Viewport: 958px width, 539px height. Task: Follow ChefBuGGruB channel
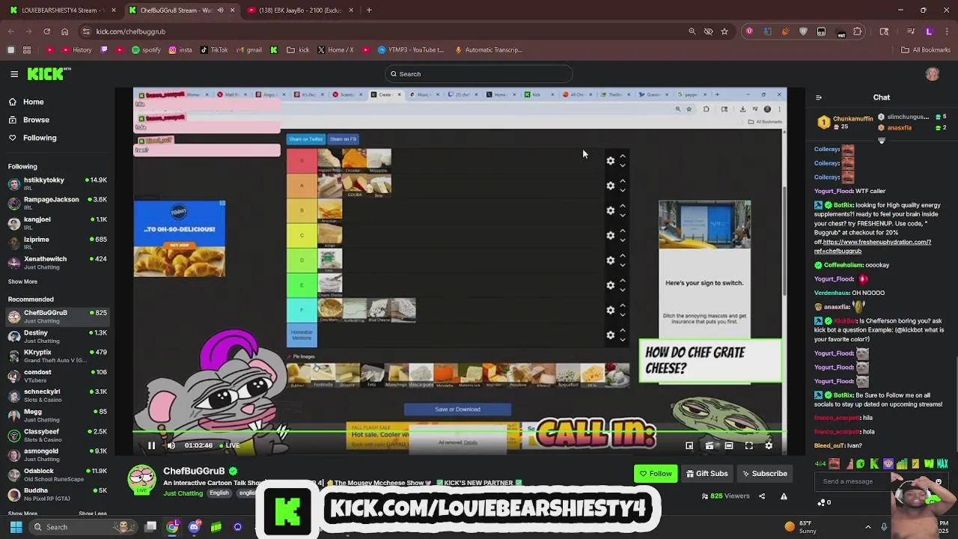pyautogui.click(x=656, y=473)
